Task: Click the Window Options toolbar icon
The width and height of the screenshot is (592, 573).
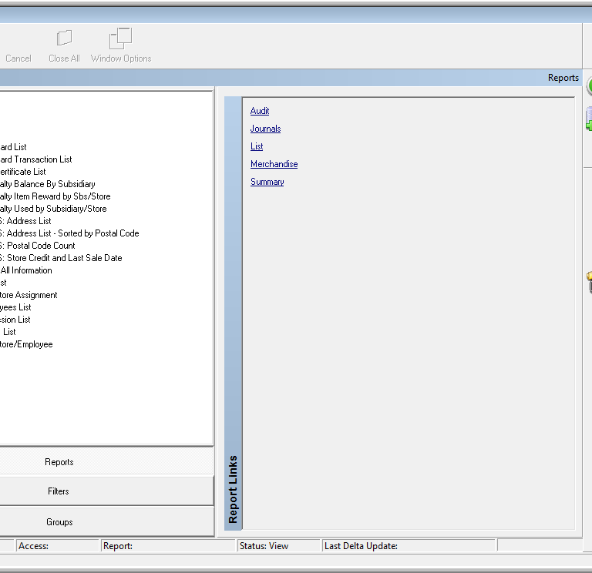Action: point(120,38)
